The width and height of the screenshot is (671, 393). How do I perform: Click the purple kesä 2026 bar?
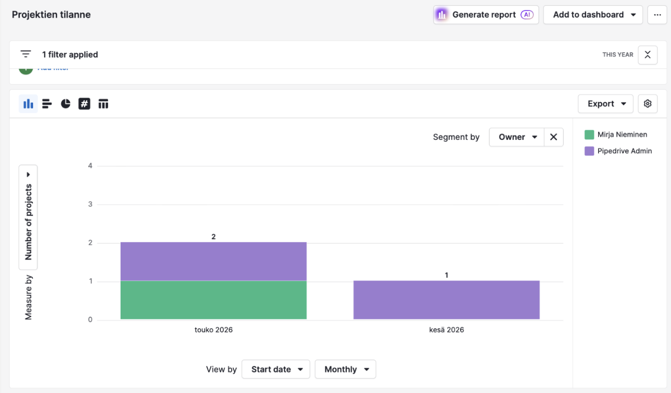pyautogui.click(x=447, y=300)
